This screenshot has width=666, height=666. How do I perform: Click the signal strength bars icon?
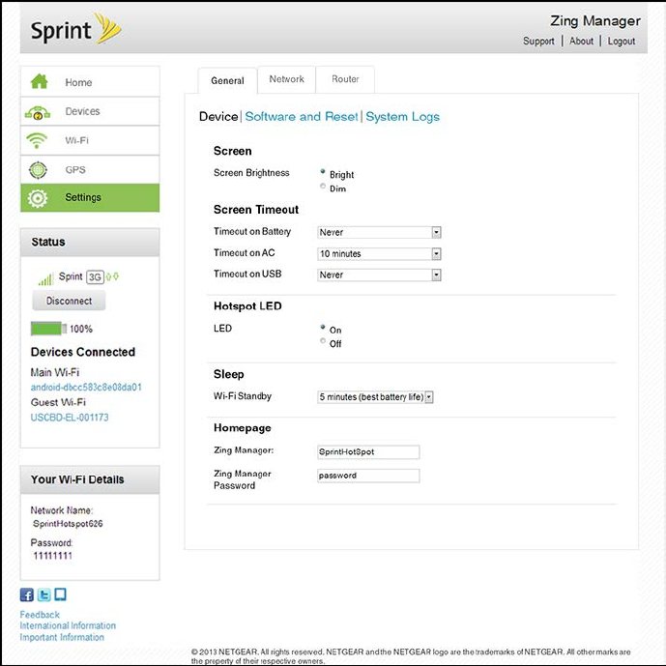click(x=45, y=279)
